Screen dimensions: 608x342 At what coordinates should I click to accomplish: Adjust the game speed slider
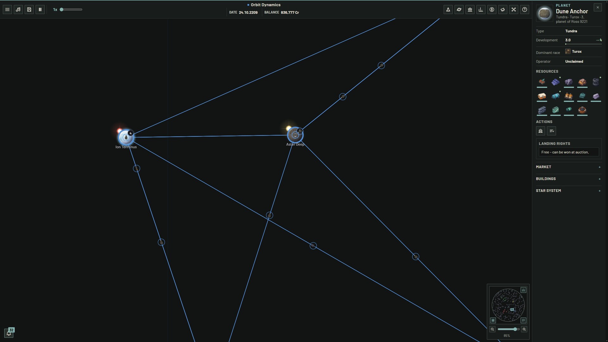tap(71, 9)
